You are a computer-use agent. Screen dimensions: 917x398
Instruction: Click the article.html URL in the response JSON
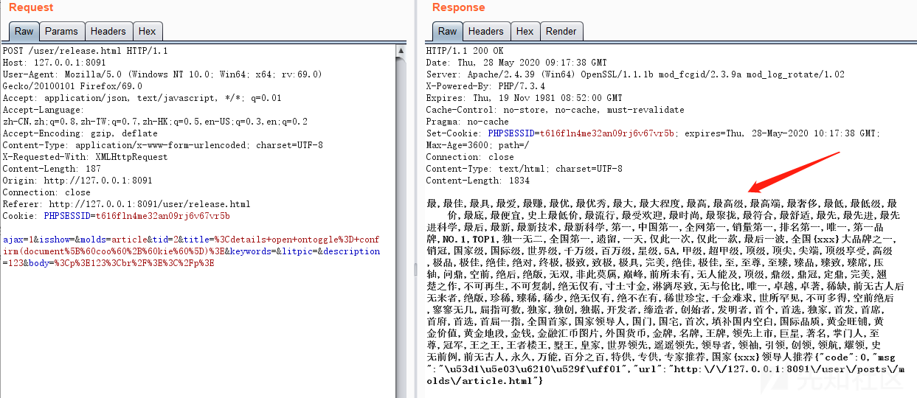[738, 369]
